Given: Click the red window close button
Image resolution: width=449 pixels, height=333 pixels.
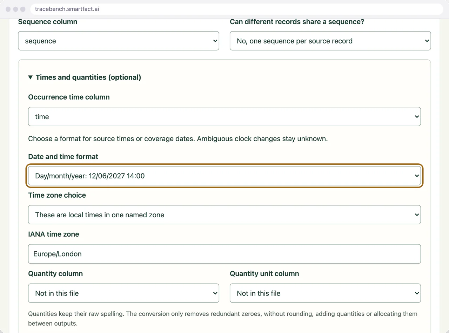Looking at the screenshot, I should (x=8, y=9).
